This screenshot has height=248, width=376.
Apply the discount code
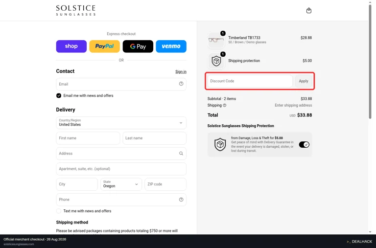point(304,81)
